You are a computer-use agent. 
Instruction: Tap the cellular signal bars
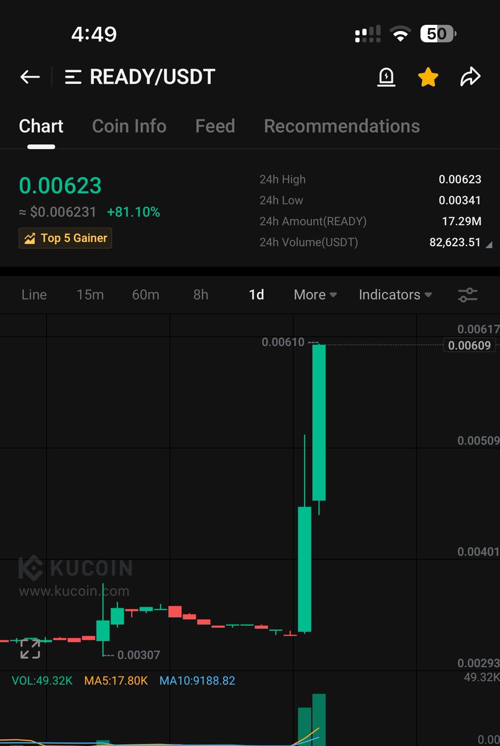368,34
